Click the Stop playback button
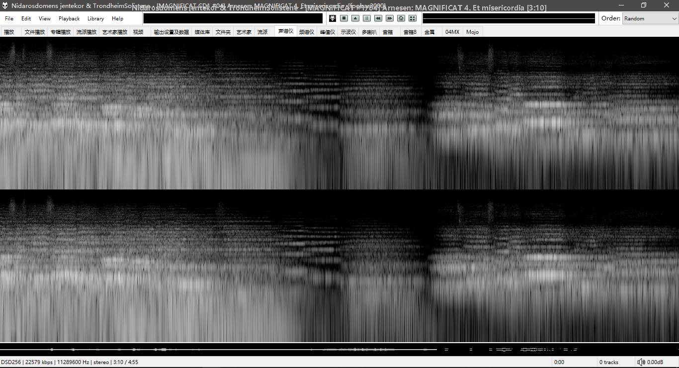 point(344,18)
